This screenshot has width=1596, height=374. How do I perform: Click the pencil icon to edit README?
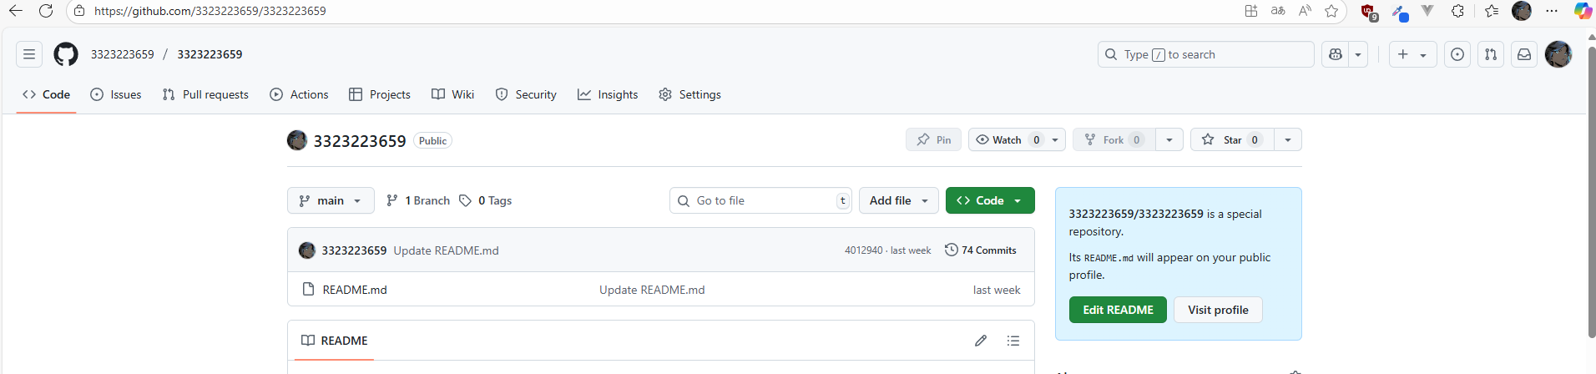(x=981, y=341)
